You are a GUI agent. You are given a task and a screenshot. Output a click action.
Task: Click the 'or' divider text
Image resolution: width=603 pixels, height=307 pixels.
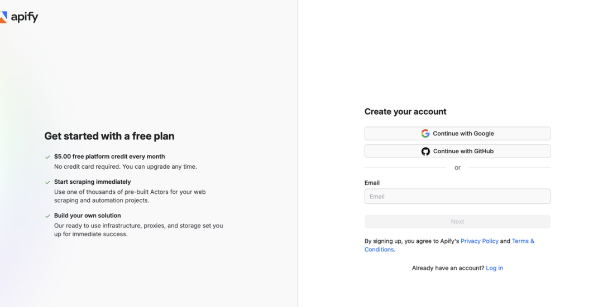457,168
